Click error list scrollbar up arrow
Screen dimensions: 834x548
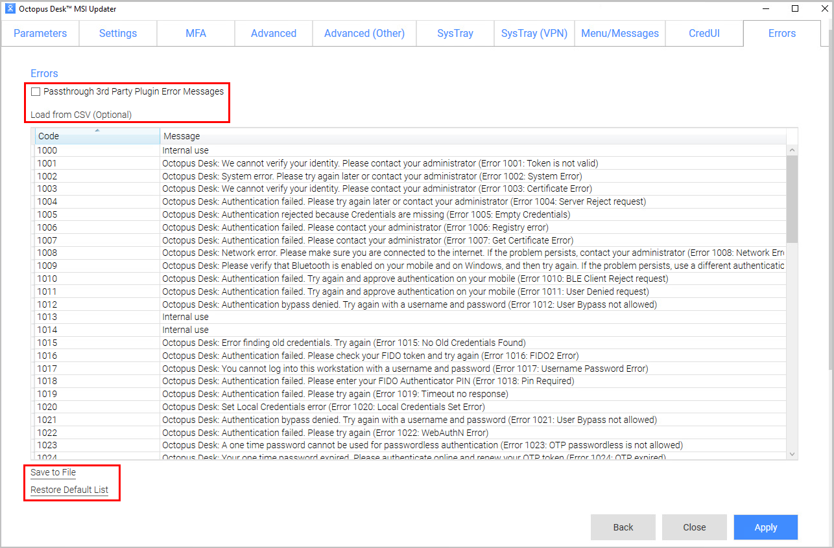[x=792, y=150]
